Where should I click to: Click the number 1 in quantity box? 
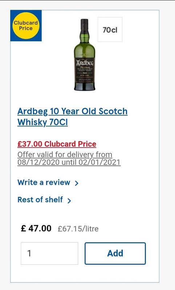point(29,253)
